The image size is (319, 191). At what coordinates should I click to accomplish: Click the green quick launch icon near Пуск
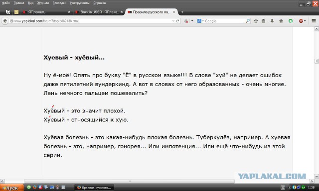(29, 188)
